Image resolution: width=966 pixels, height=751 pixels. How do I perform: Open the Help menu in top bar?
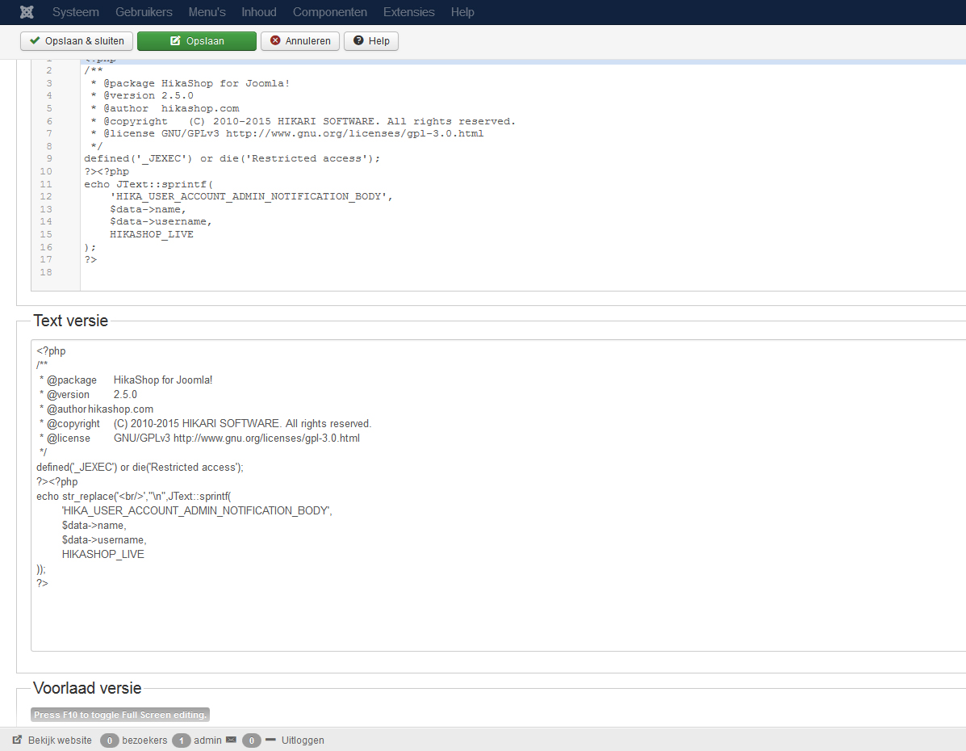(462, 12)
